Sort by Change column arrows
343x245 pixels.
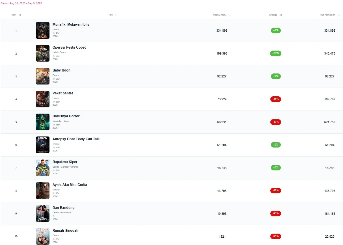point(281,15)
